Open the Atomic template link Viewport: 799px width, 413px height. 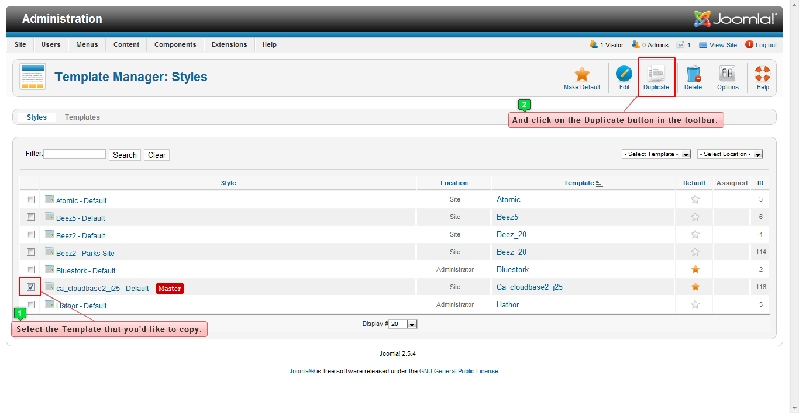click(x=508, y=199)
